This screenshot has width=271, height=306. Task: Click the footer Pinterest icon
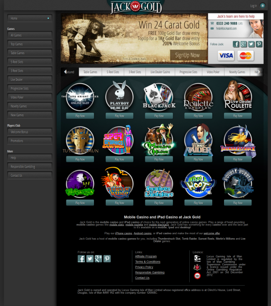(107, 259)
